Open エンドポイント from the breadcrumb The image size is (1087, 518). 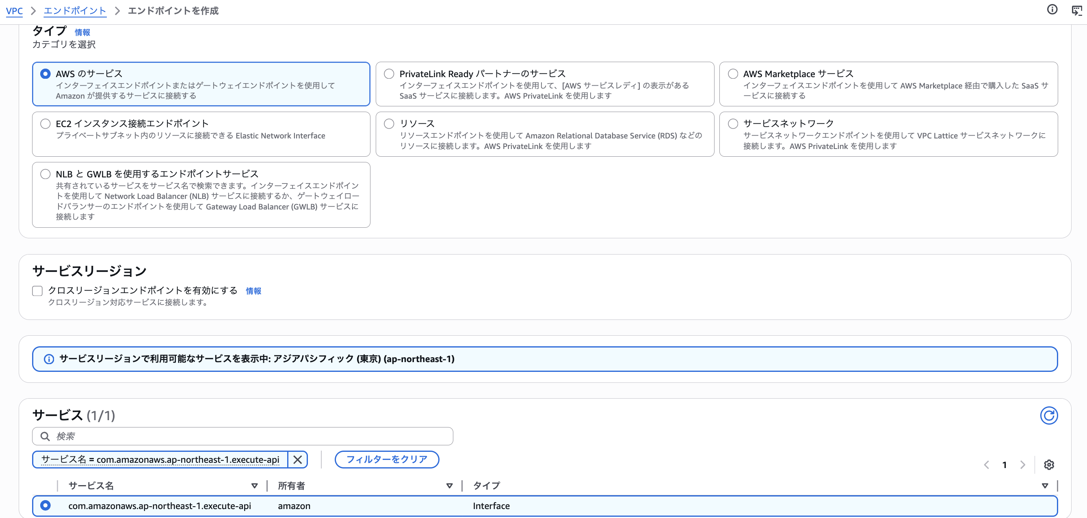pyautogui.click(x=75, y=11)
